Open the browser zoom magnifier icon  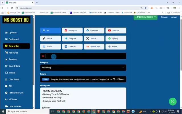click(141, 8)
